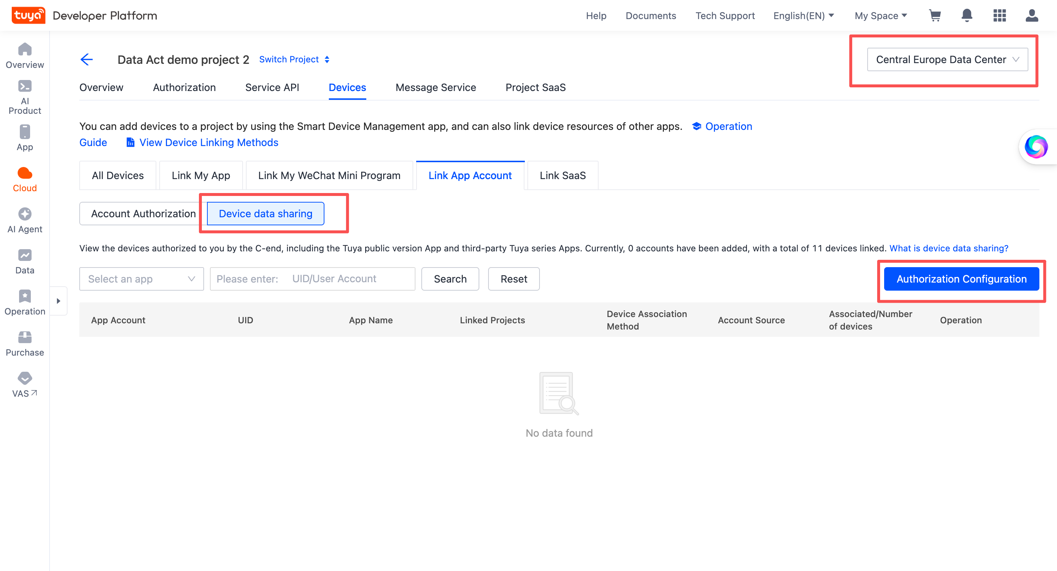Switch to the Message Service tab
Viewport: 1057px width, 571px height.
click(436, 87)
